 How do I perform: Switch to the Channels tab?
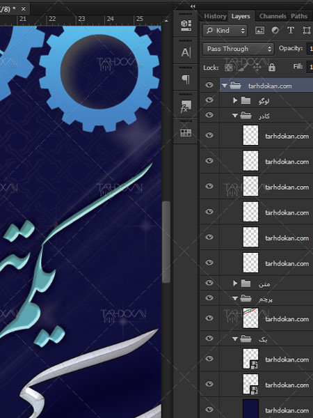[273, 16]
